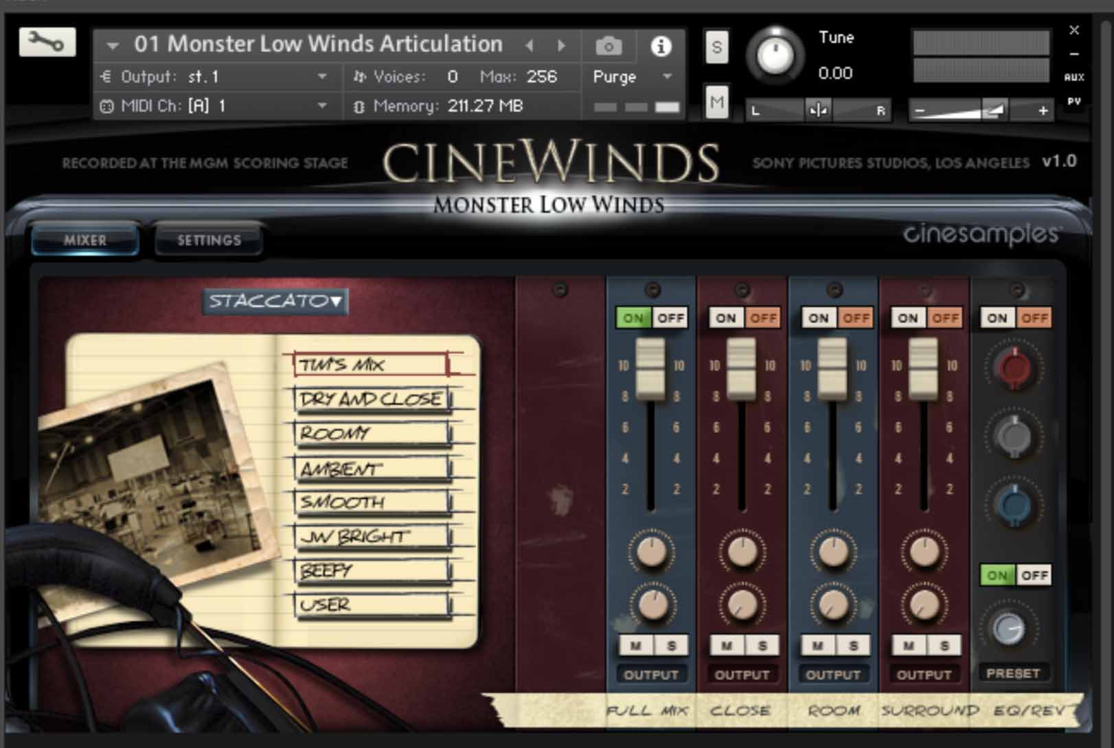Switch to the Settings tab

208,239
